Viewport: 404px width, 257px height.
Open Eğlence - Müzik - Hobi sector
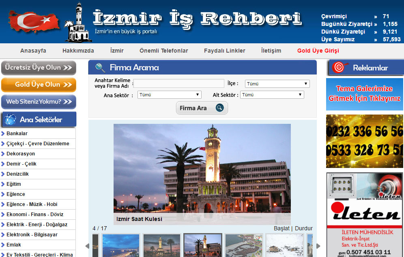coord(32,204)
